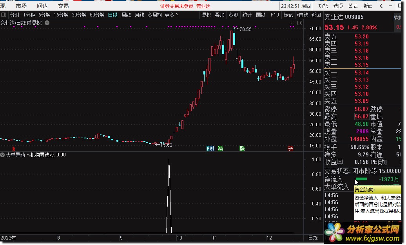The width and height of the screenshot is (406, 245).
Task: Open the 选项 menu
Action: click(x=338, y=6)
